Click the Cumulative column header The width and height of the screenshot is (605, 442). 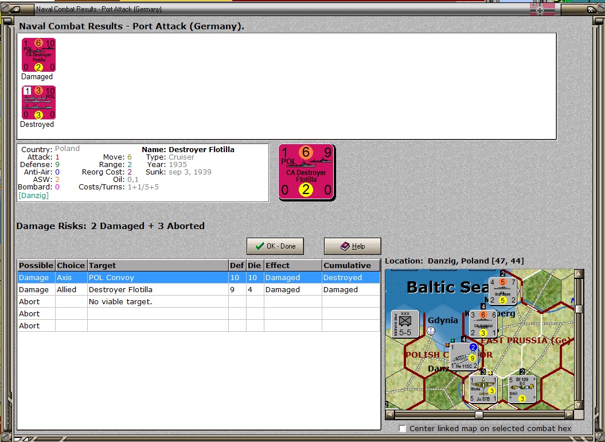pyautogui.click(x=351, y=265)
